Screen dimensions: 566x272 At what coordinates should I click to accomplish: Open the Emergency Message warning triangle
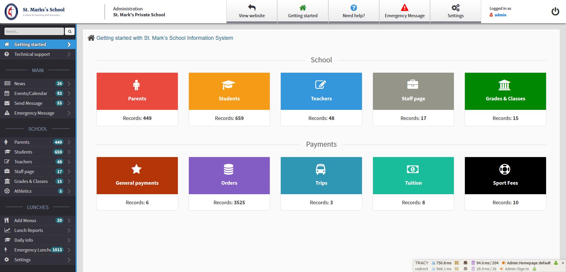(404, 8)
